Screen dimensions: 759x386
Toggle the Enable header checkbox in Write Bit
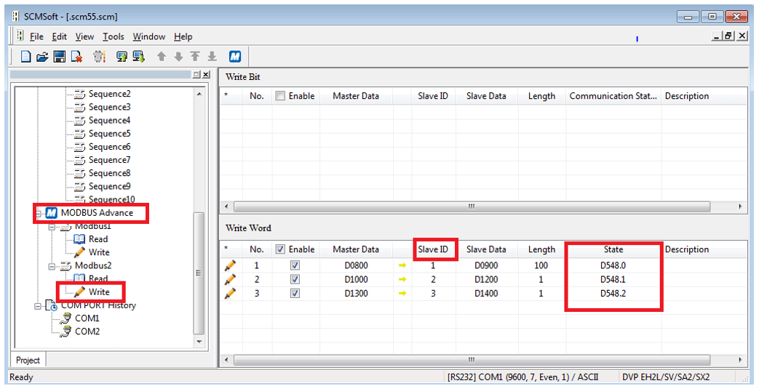(279, 96)
